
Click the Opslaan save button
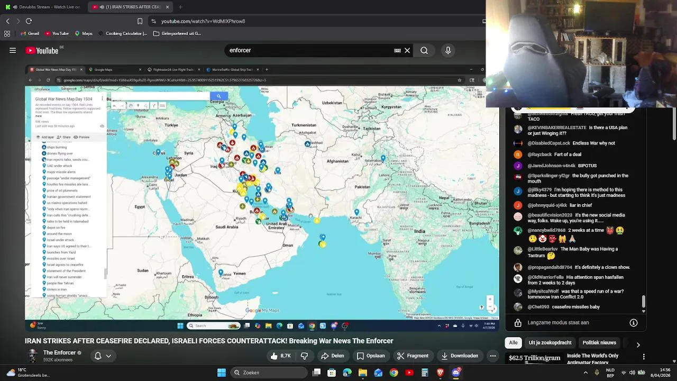click(x=371, y=356)
